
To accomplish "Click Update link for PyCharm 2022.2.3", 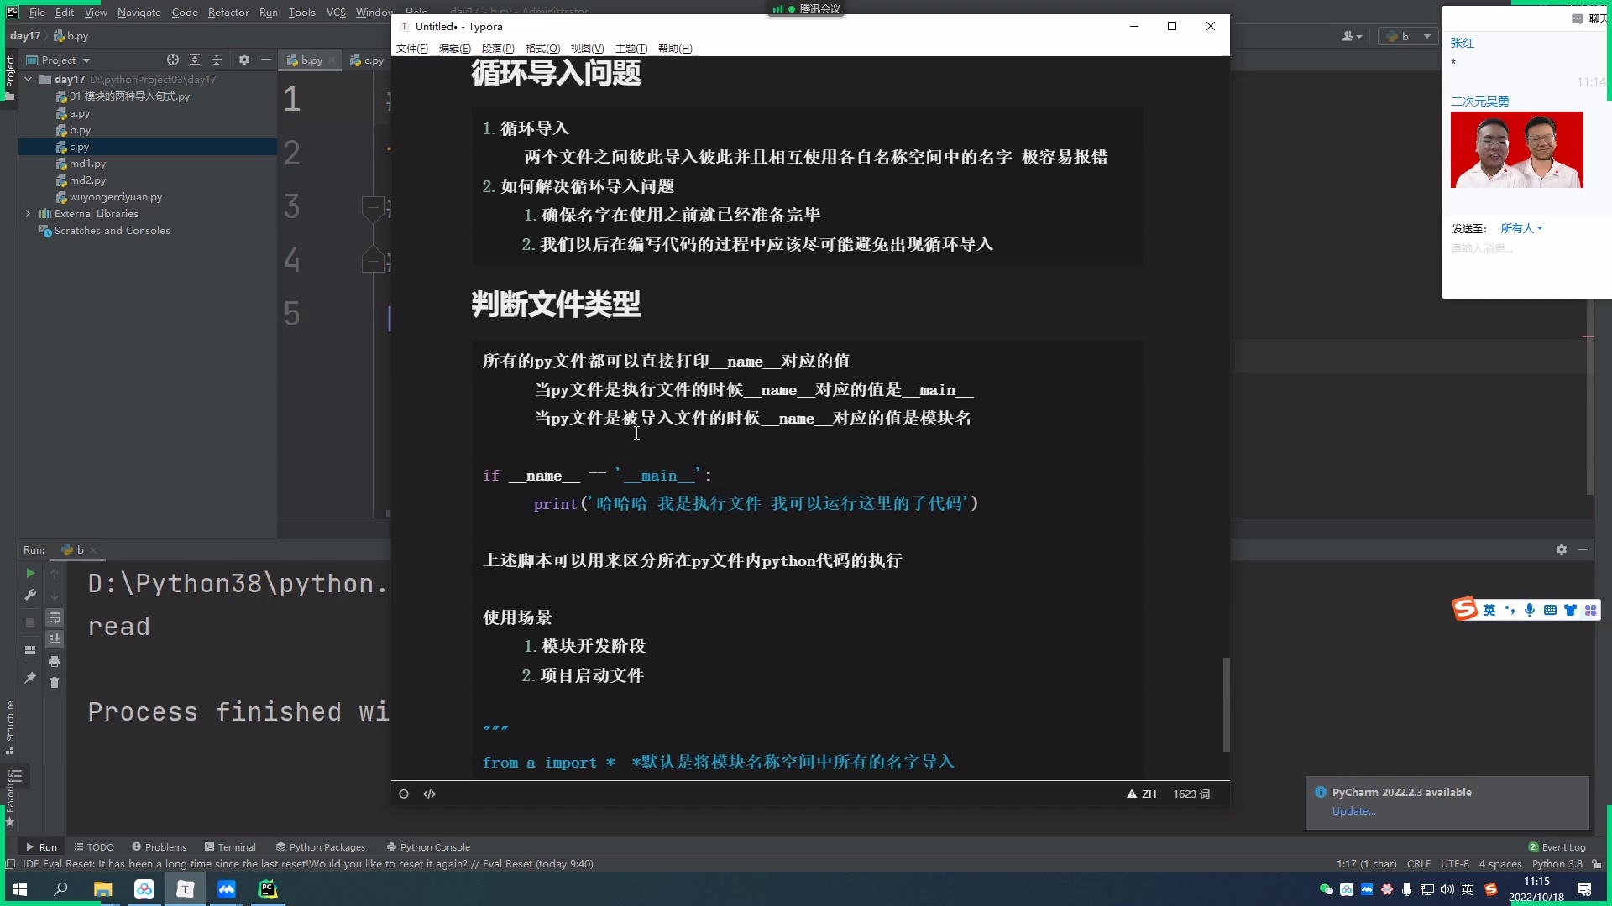I will pyautogui.click(x=1353, y=811).
